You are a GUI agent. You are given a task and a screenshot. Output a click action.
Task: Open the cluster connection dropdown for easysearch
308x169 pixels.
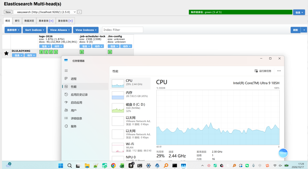[x=45, y=12]
